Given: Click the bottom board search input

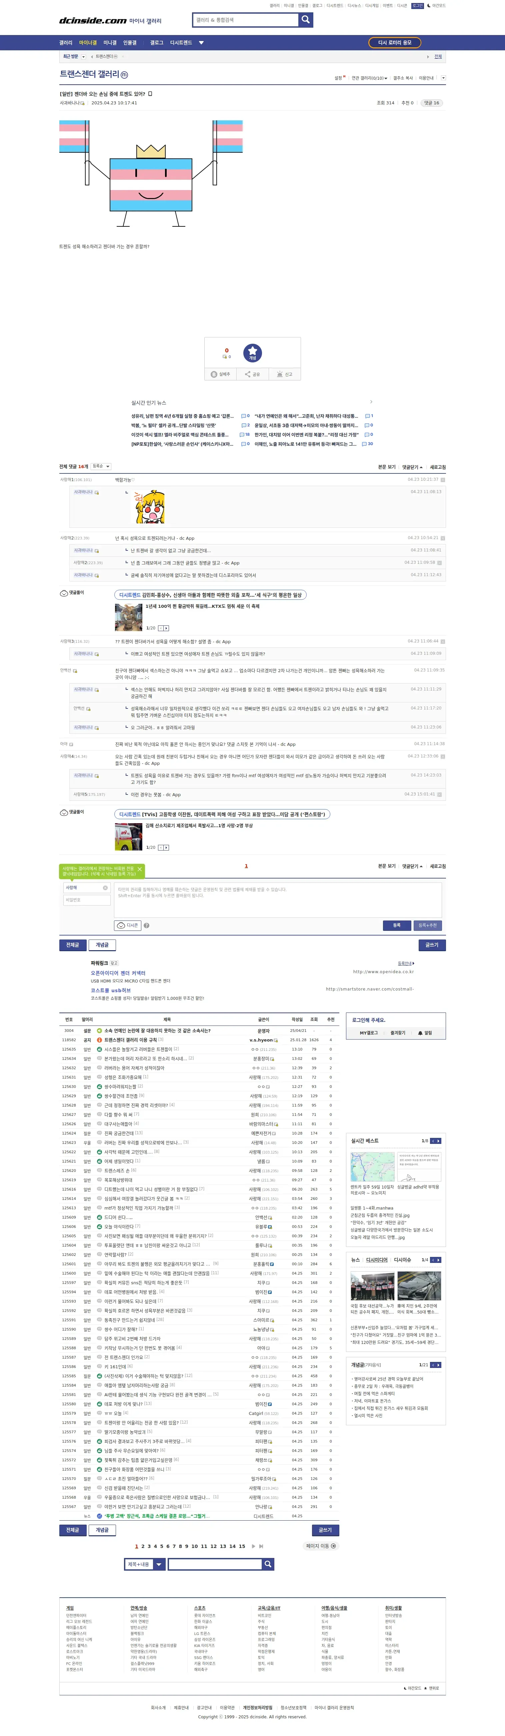Looking at the screenshot, I should point(215,1564).
